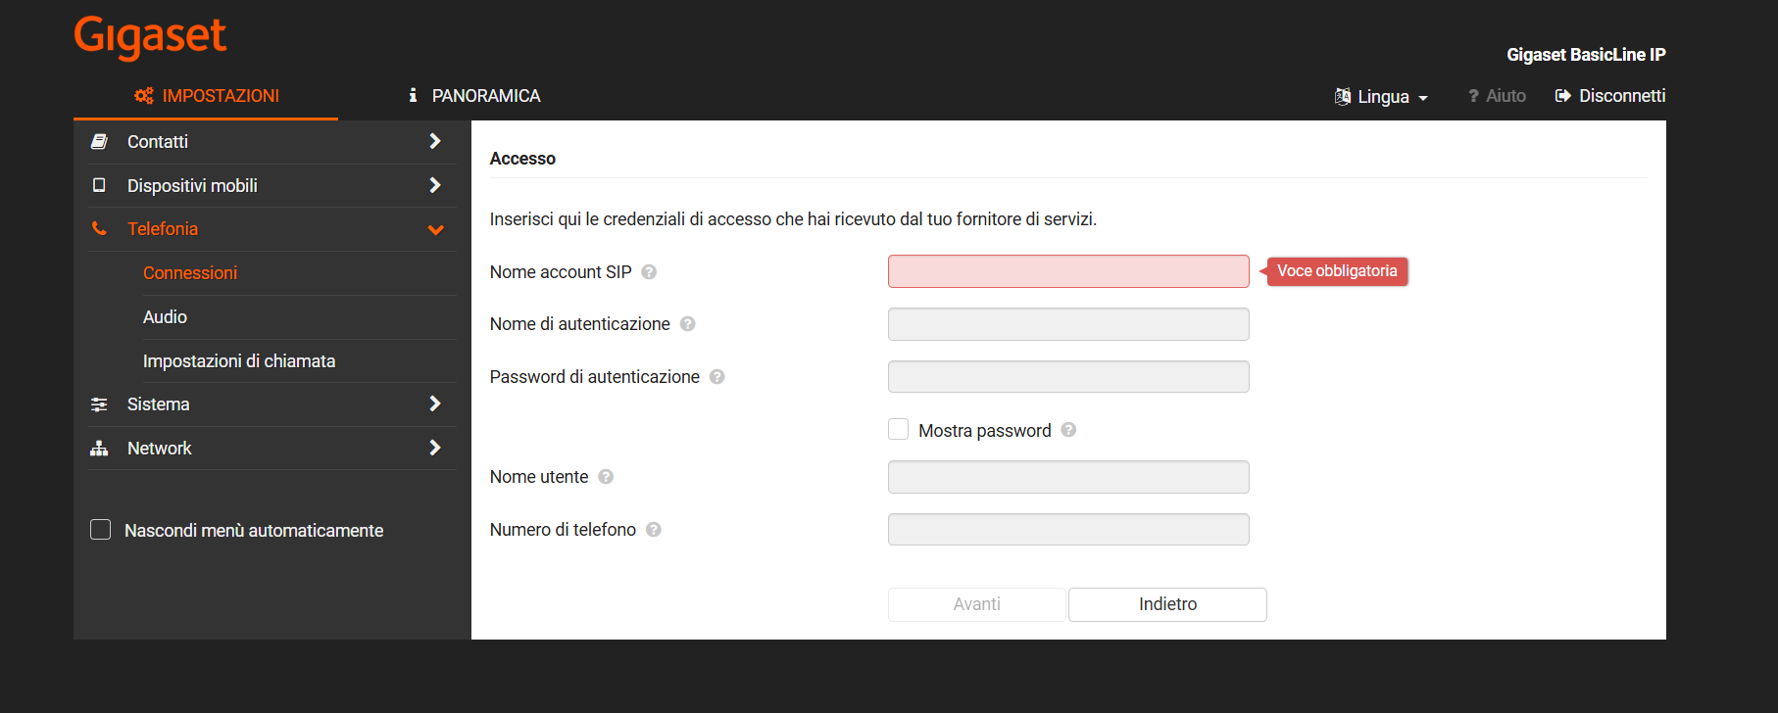Click the help icon next to Password di autenticazione

pyautogui.click(x=716, y=376)
